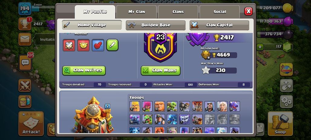Image resolution: width=311 pixels, height=140 pixels.
Task: Click the green plus to add gems
Action: [x=260, y=47]
